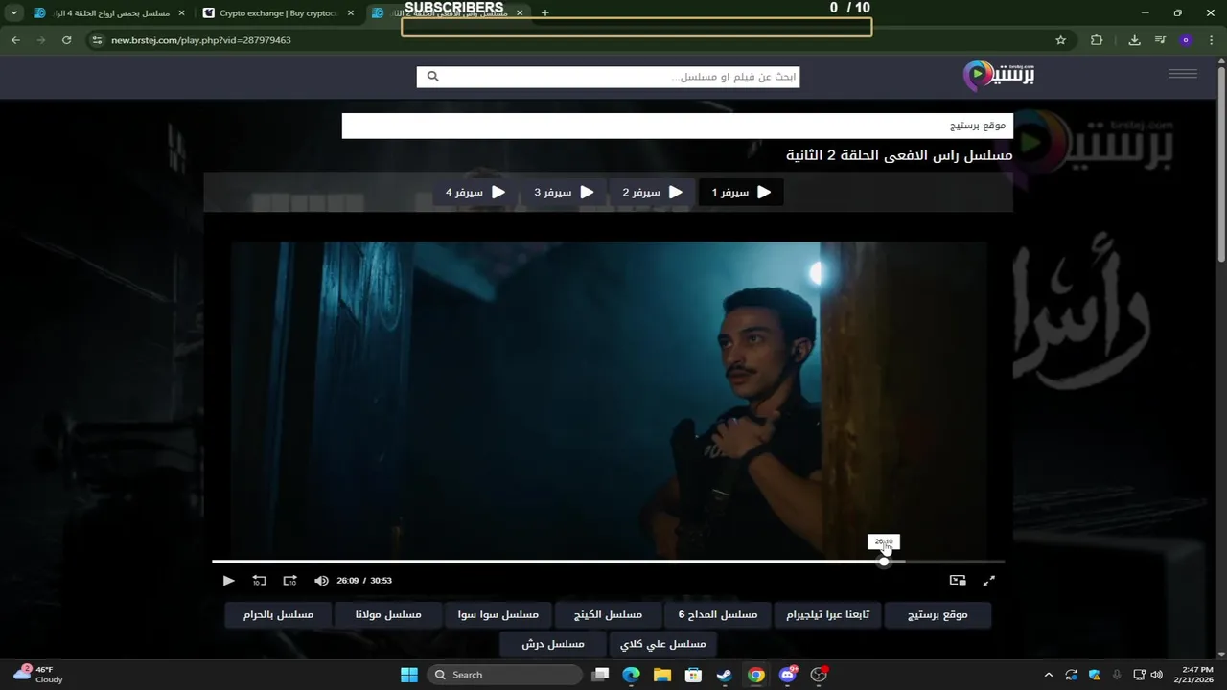
Task: Open Discord from the taskbar
Action: pos(788,675)
